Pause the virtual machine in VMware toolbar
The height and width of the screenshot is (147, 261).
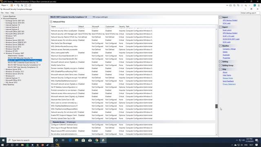(12, 5)
